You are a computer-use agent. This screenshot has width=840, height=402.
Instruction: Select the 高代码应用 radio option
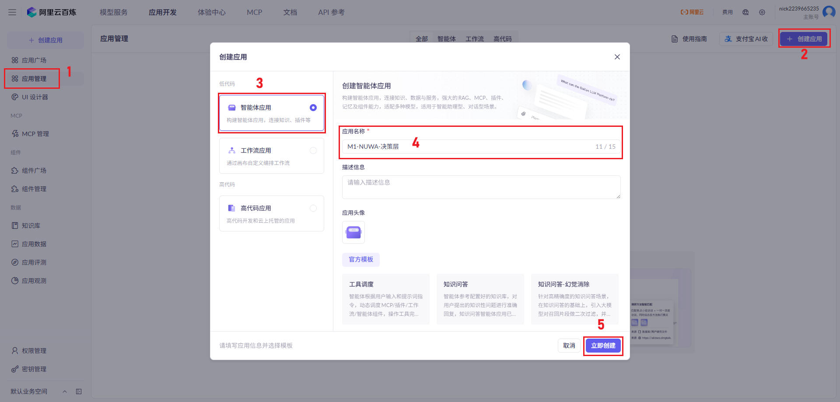(x=313, y=208)
